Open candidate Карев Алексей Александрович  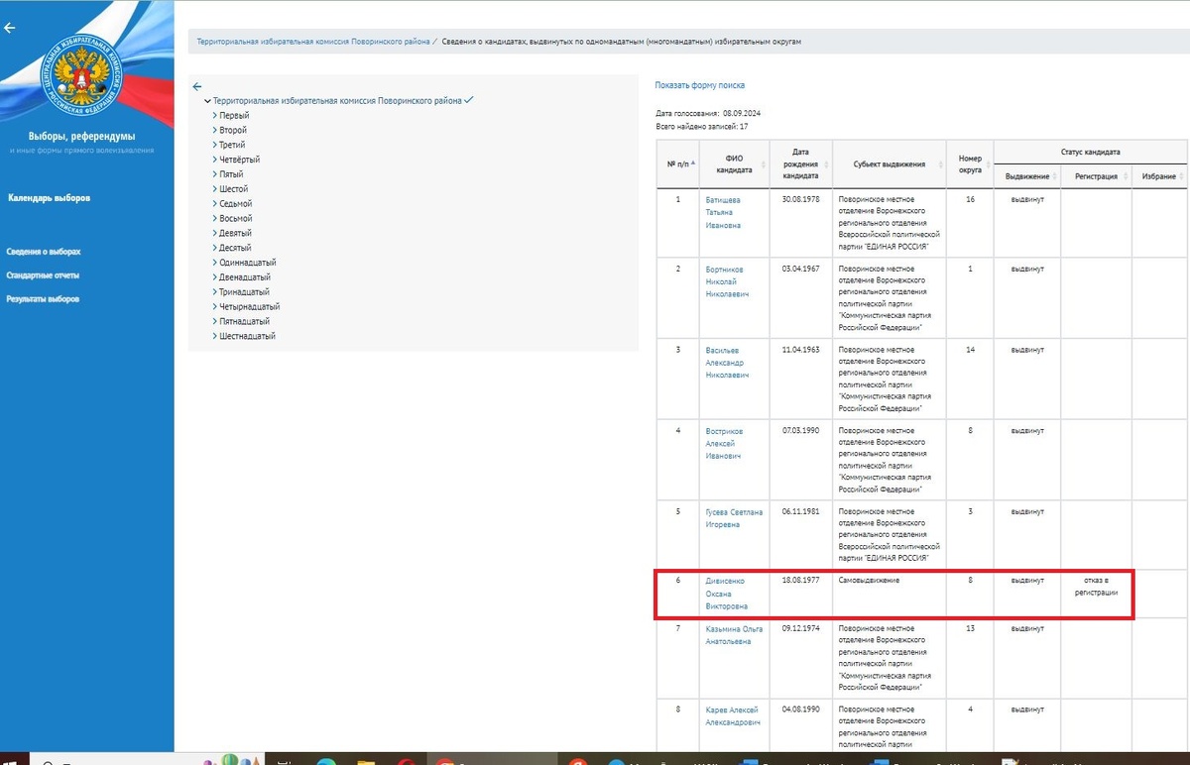(732, 716)
